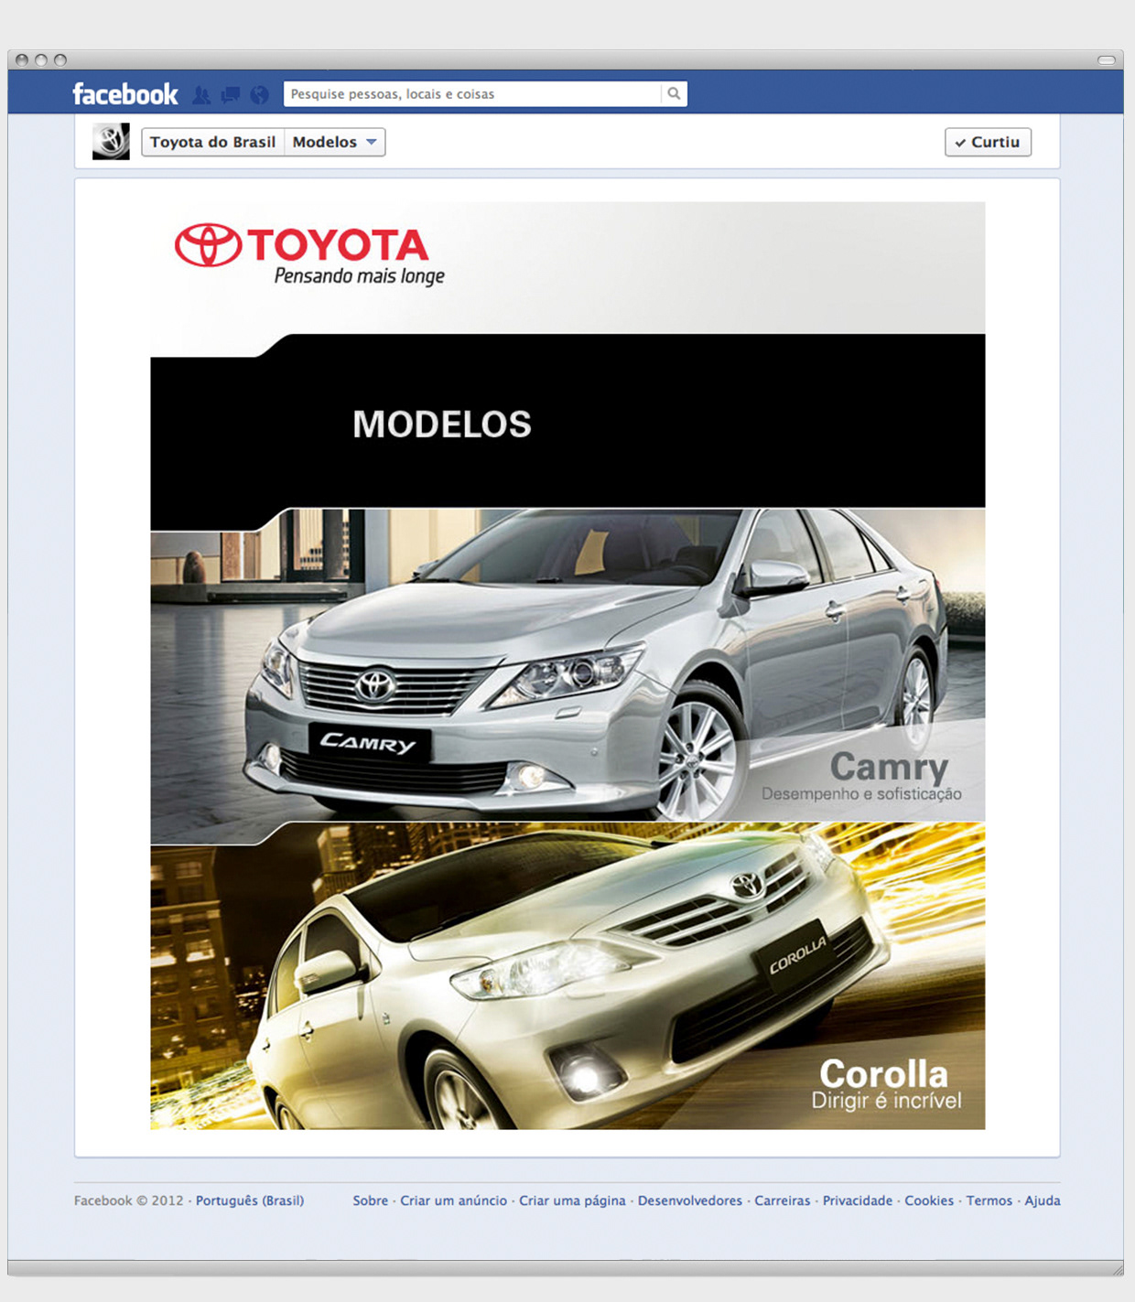The width and height of the screenshot is (1135, 1302).
Task: Open the Criar um anúncio link
Action: [453, 1200]
